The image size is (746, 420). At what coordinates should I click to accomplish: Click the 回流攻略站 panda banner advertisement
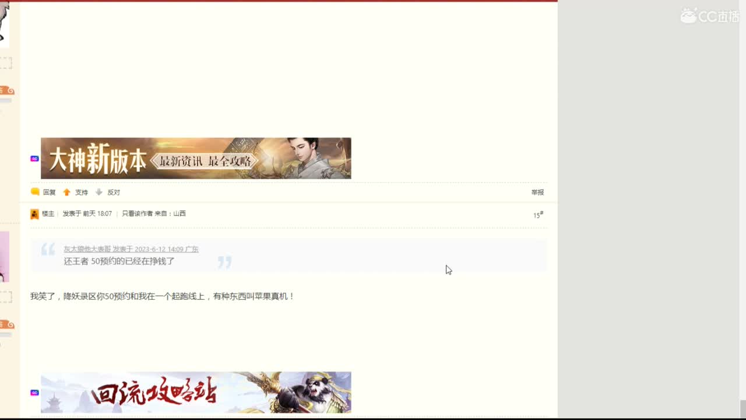pyautogui.click(x=196, y=393)
